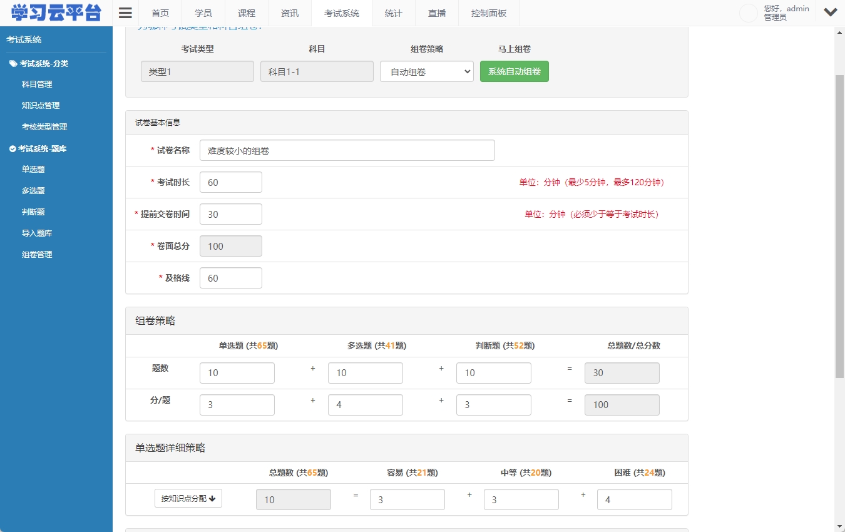Click the checkmark icon beside 考试系统-题库

click(x=13, y=148)
